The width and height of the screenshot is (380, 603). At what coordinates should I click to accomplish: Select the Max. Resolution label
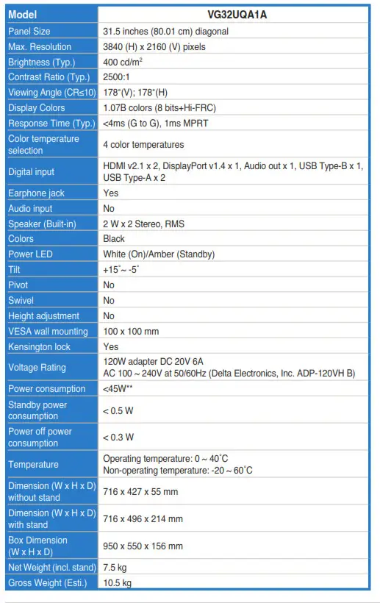(40, 47)
